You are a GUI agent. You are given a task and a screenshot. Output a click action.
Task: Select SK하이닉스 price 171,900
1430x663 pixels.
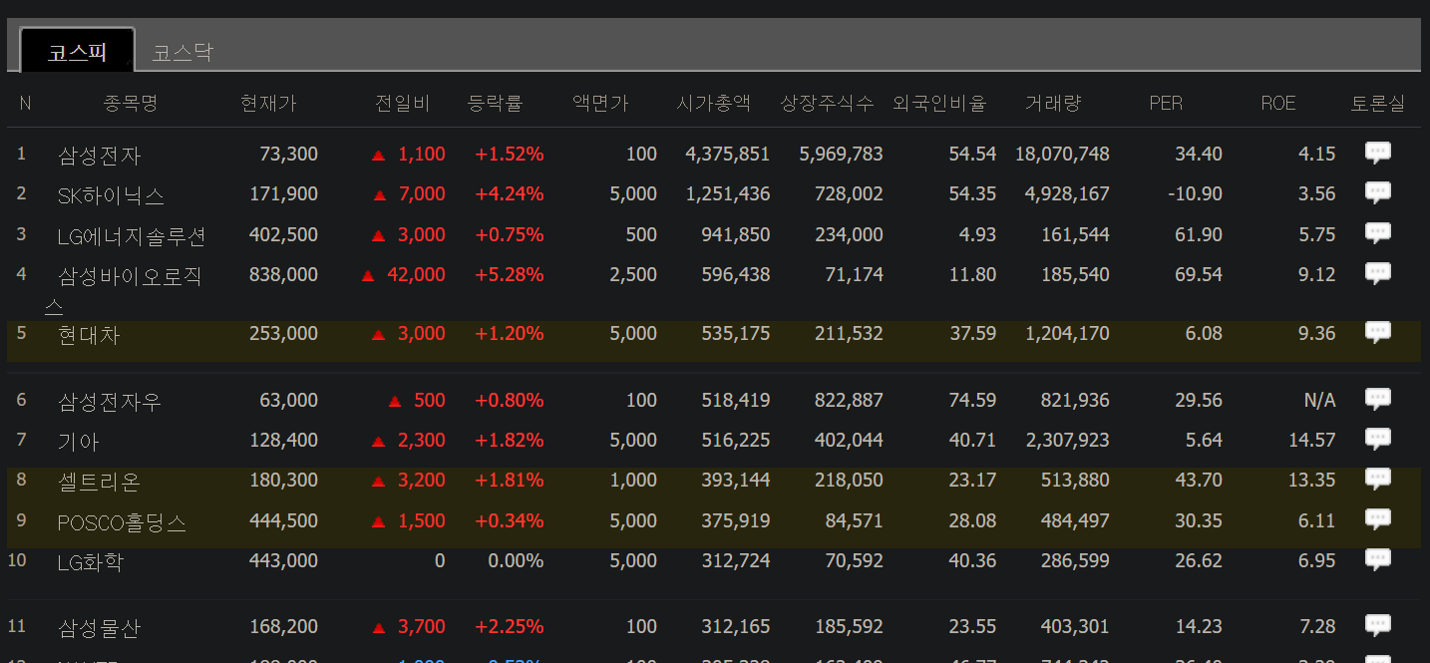coord(284,193)
